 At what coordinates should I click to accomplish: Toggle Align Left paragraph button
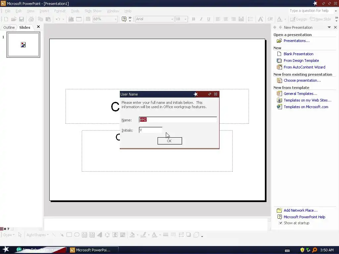218,19
